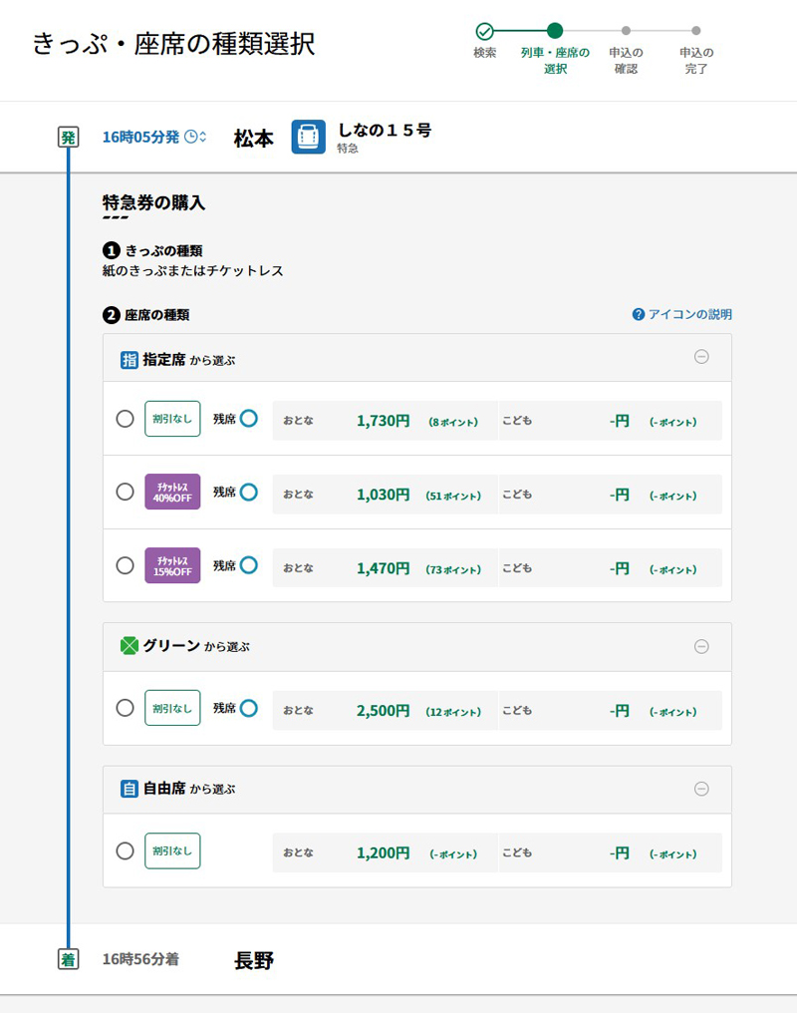The image size is (797, 1013).
Task: Click the green グリーン car icon
Action: [x=129, y=646]
